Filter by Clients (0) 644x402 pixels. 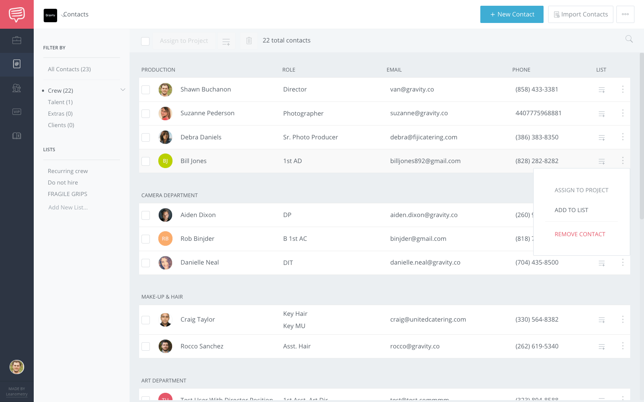tap(61, 125)
